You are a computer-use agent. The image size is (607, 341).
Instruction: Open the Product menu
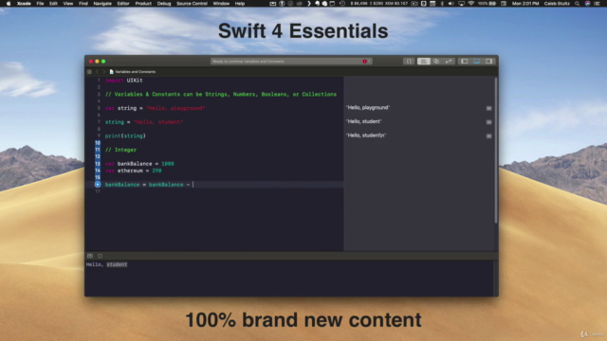click(143, 4)
